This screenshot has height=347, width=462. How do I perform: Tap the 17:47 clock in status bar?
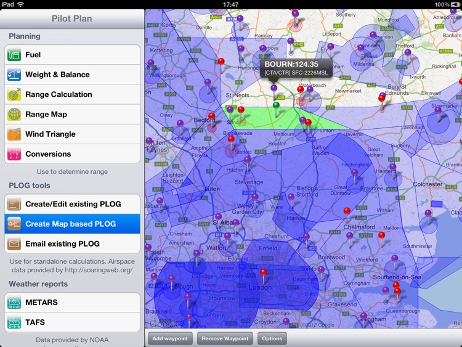point(231,4)
